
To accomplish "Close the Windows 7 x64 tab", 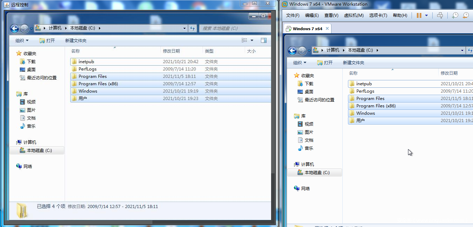I will (327, 29).
